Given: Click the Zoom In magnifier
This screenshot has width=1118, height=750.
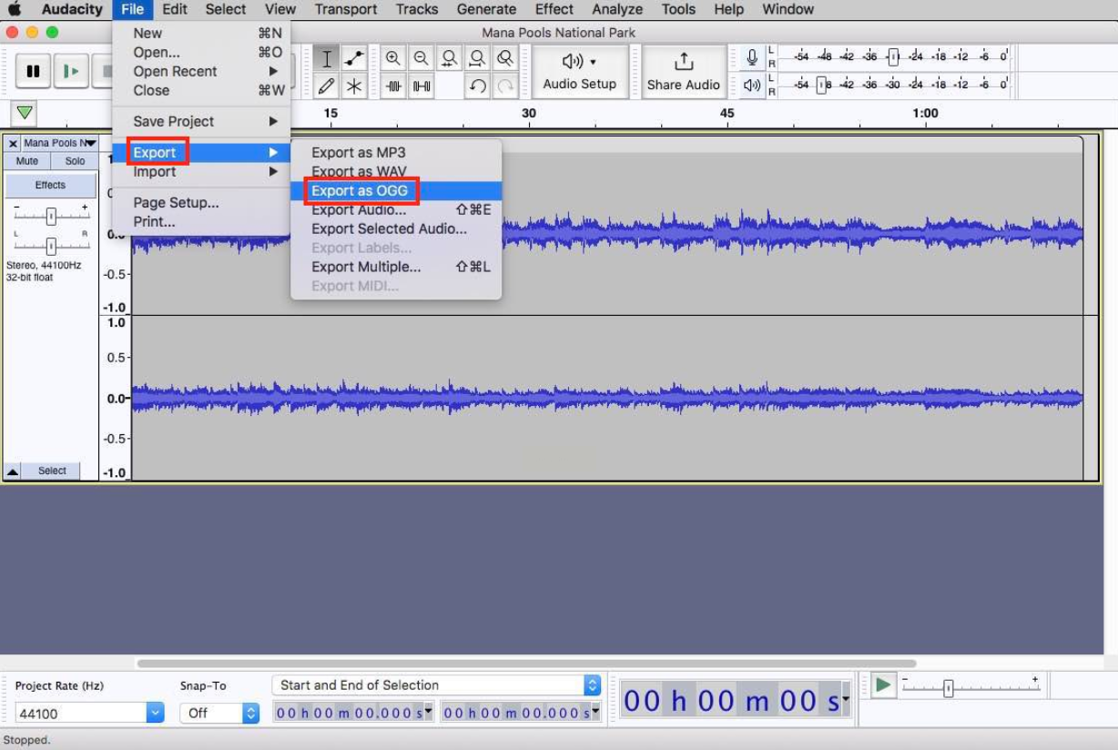Looking at the screenshot, I should point(393,59).
